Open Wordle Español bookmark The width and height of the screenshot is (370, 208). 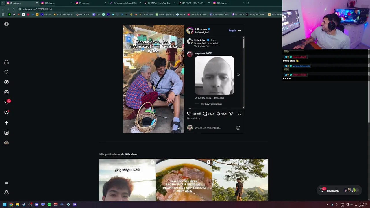pyautogui.click(x=165, y=14)
